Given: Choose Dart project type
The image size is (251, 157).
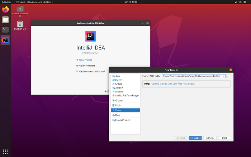Looking at the screenshot, I should tap(126, 115).
